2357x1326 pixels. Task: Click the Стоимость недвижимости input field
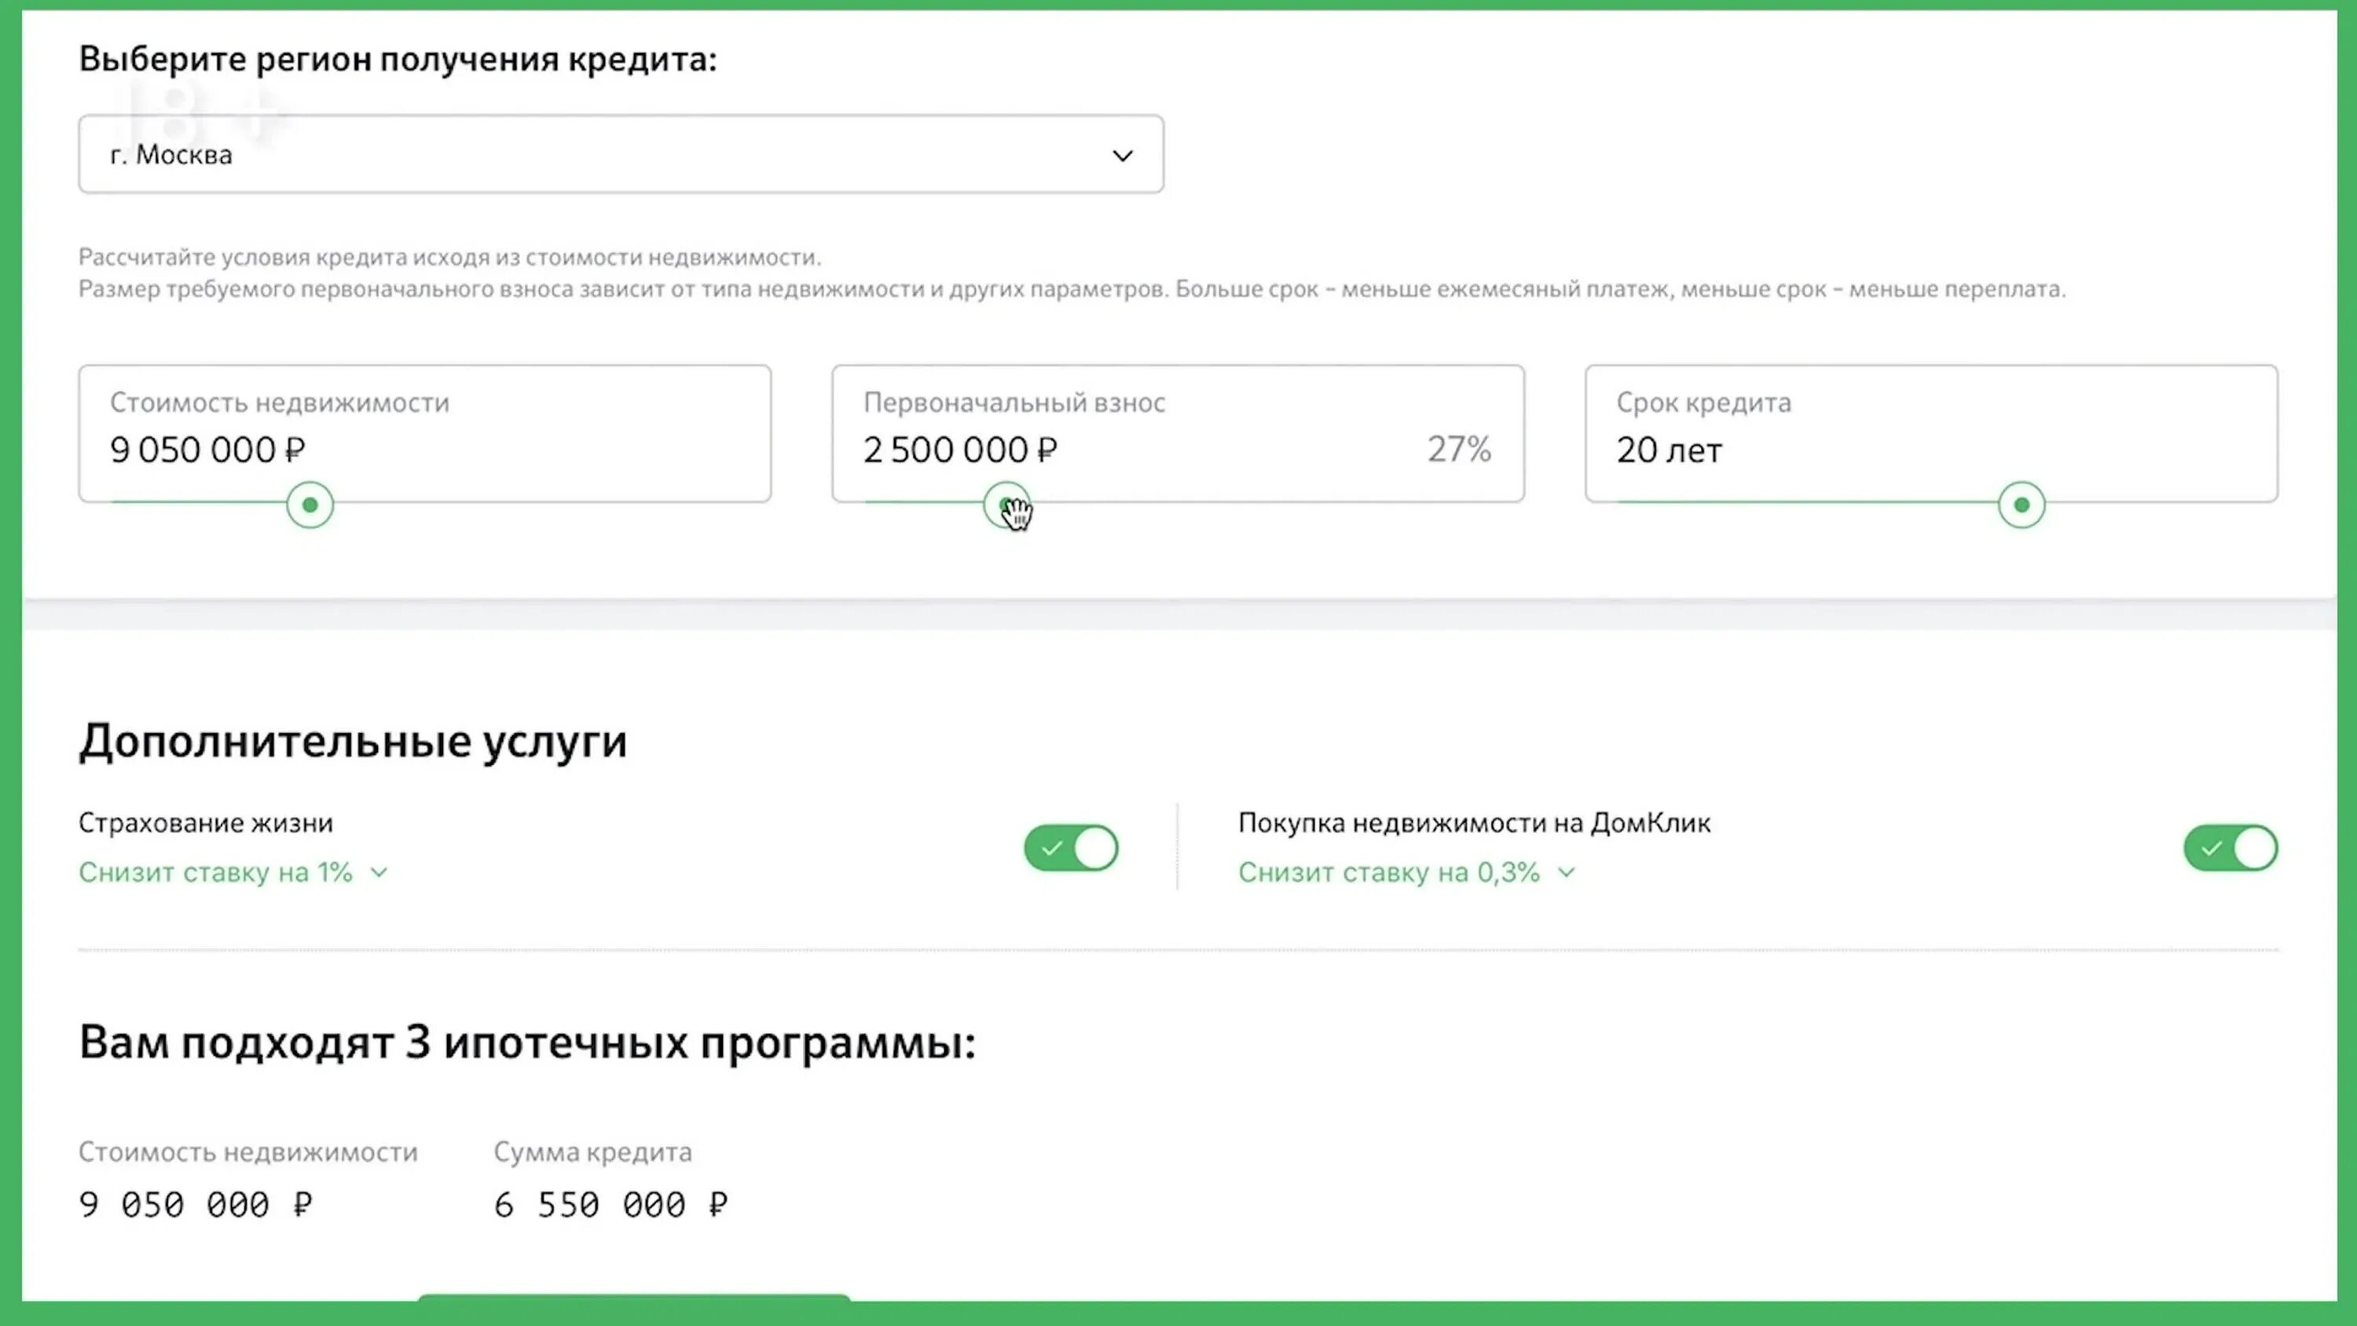424,434
